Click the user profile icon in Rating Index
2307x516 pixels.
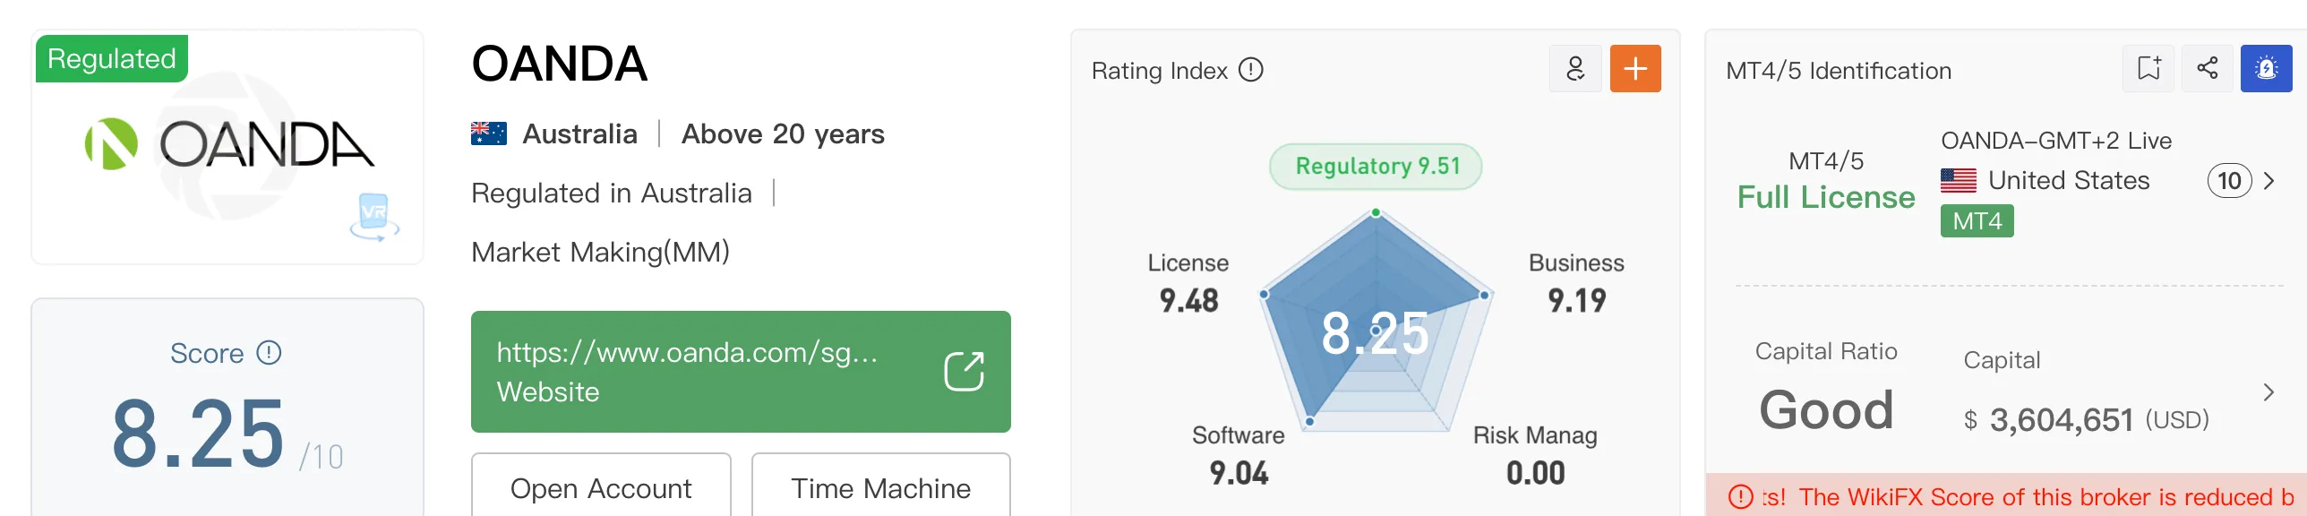click(1575, 69)
